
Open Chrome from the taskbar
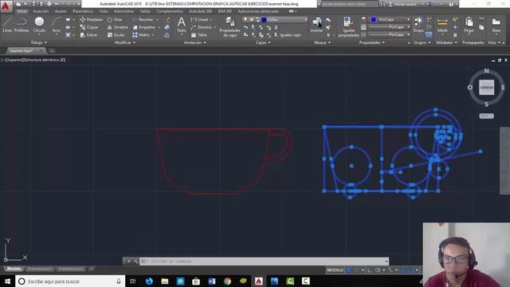pyautogui.click(x=227, y=281)
